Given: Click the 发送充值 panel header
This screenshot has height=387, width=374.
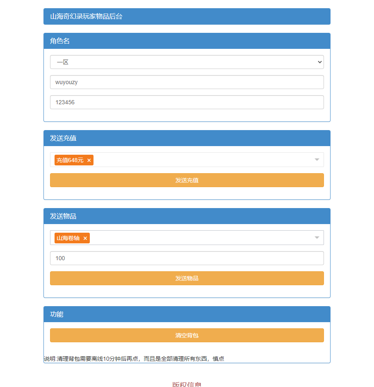Looking at the screenshot, I should pos(187,138).
